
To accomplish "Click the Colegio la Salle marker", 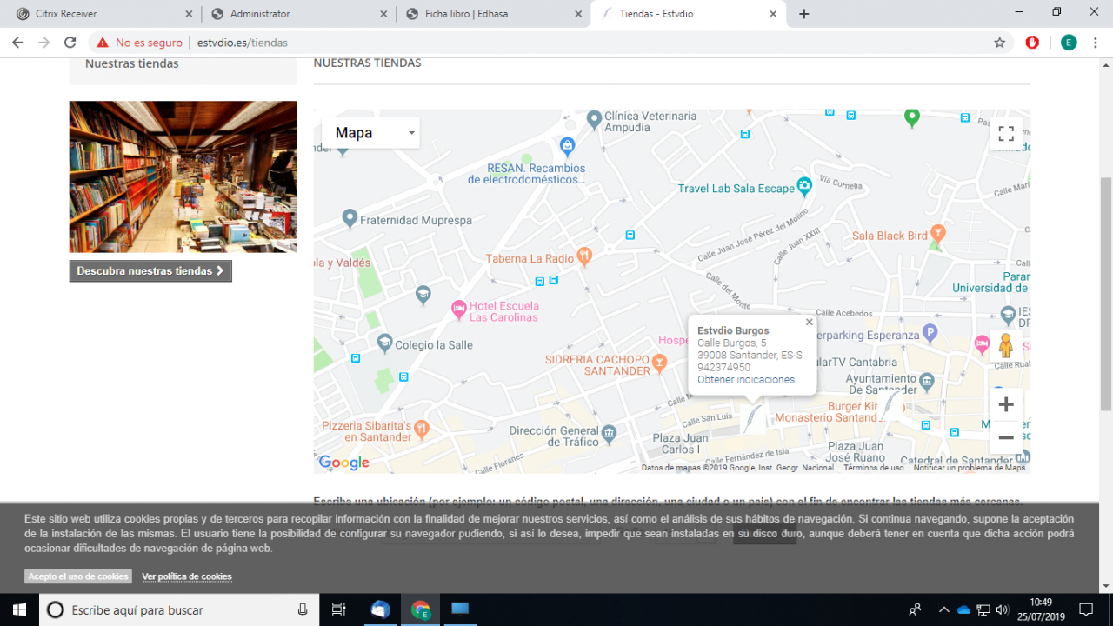I will pos(384,343).
